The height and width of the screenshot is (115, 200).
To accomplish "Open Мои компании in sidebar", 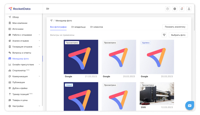I will tap(20, 23).
